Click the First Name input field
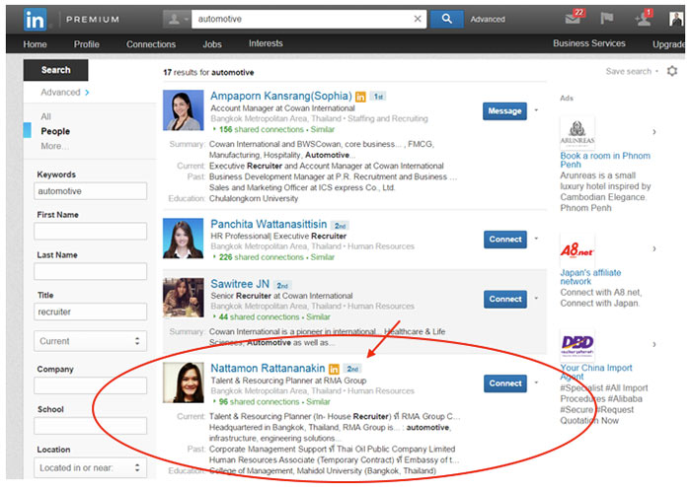Image resolution: width=691 pixels, height=487 pixels. click(x=91, y=231)
